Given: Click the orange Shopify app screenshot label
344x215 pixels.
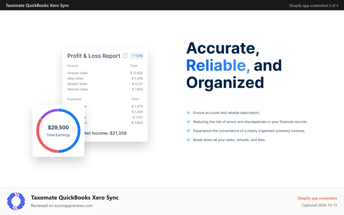Looking at the screenshot, I should pyautogui.click(x=317, y=198).
